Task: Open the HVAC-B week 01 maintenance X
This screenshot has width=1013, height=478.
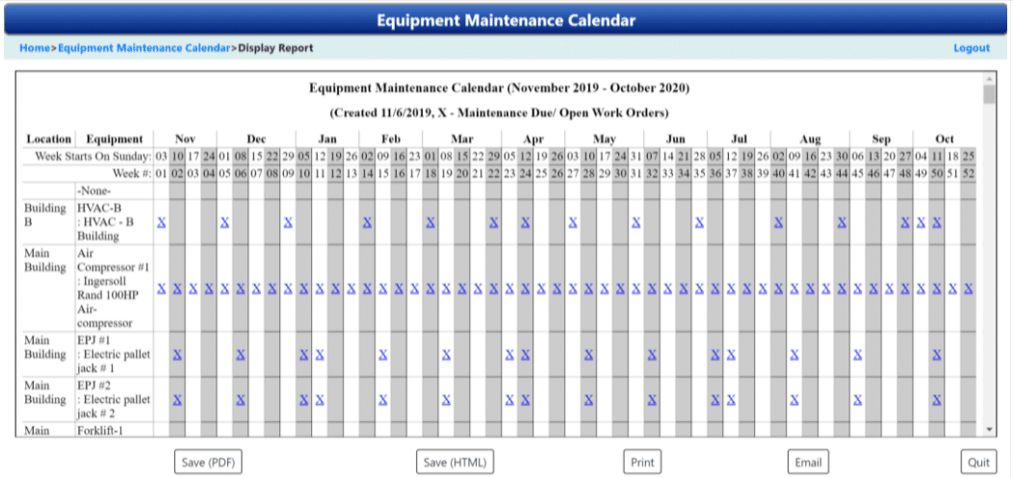Action: (162, 222)
